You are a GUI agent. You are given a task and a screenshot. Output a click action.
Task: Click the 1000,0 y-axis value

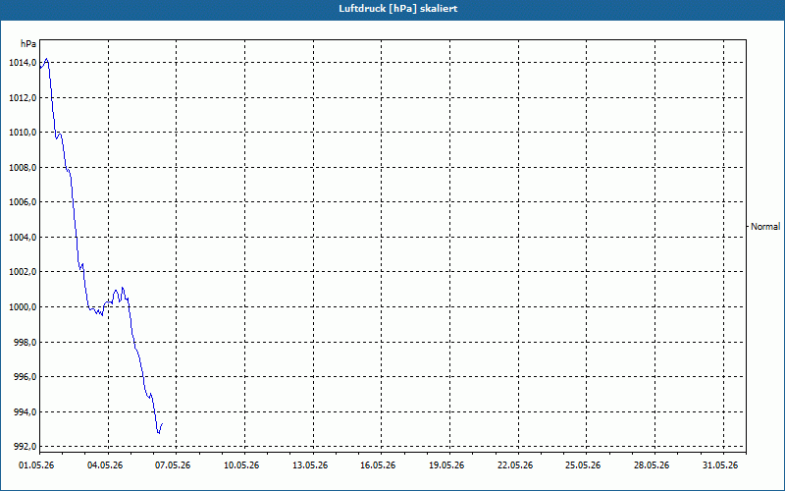tap(23, 306)
